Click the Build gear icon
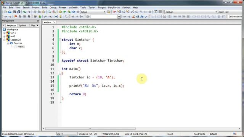 click(60, 12)
